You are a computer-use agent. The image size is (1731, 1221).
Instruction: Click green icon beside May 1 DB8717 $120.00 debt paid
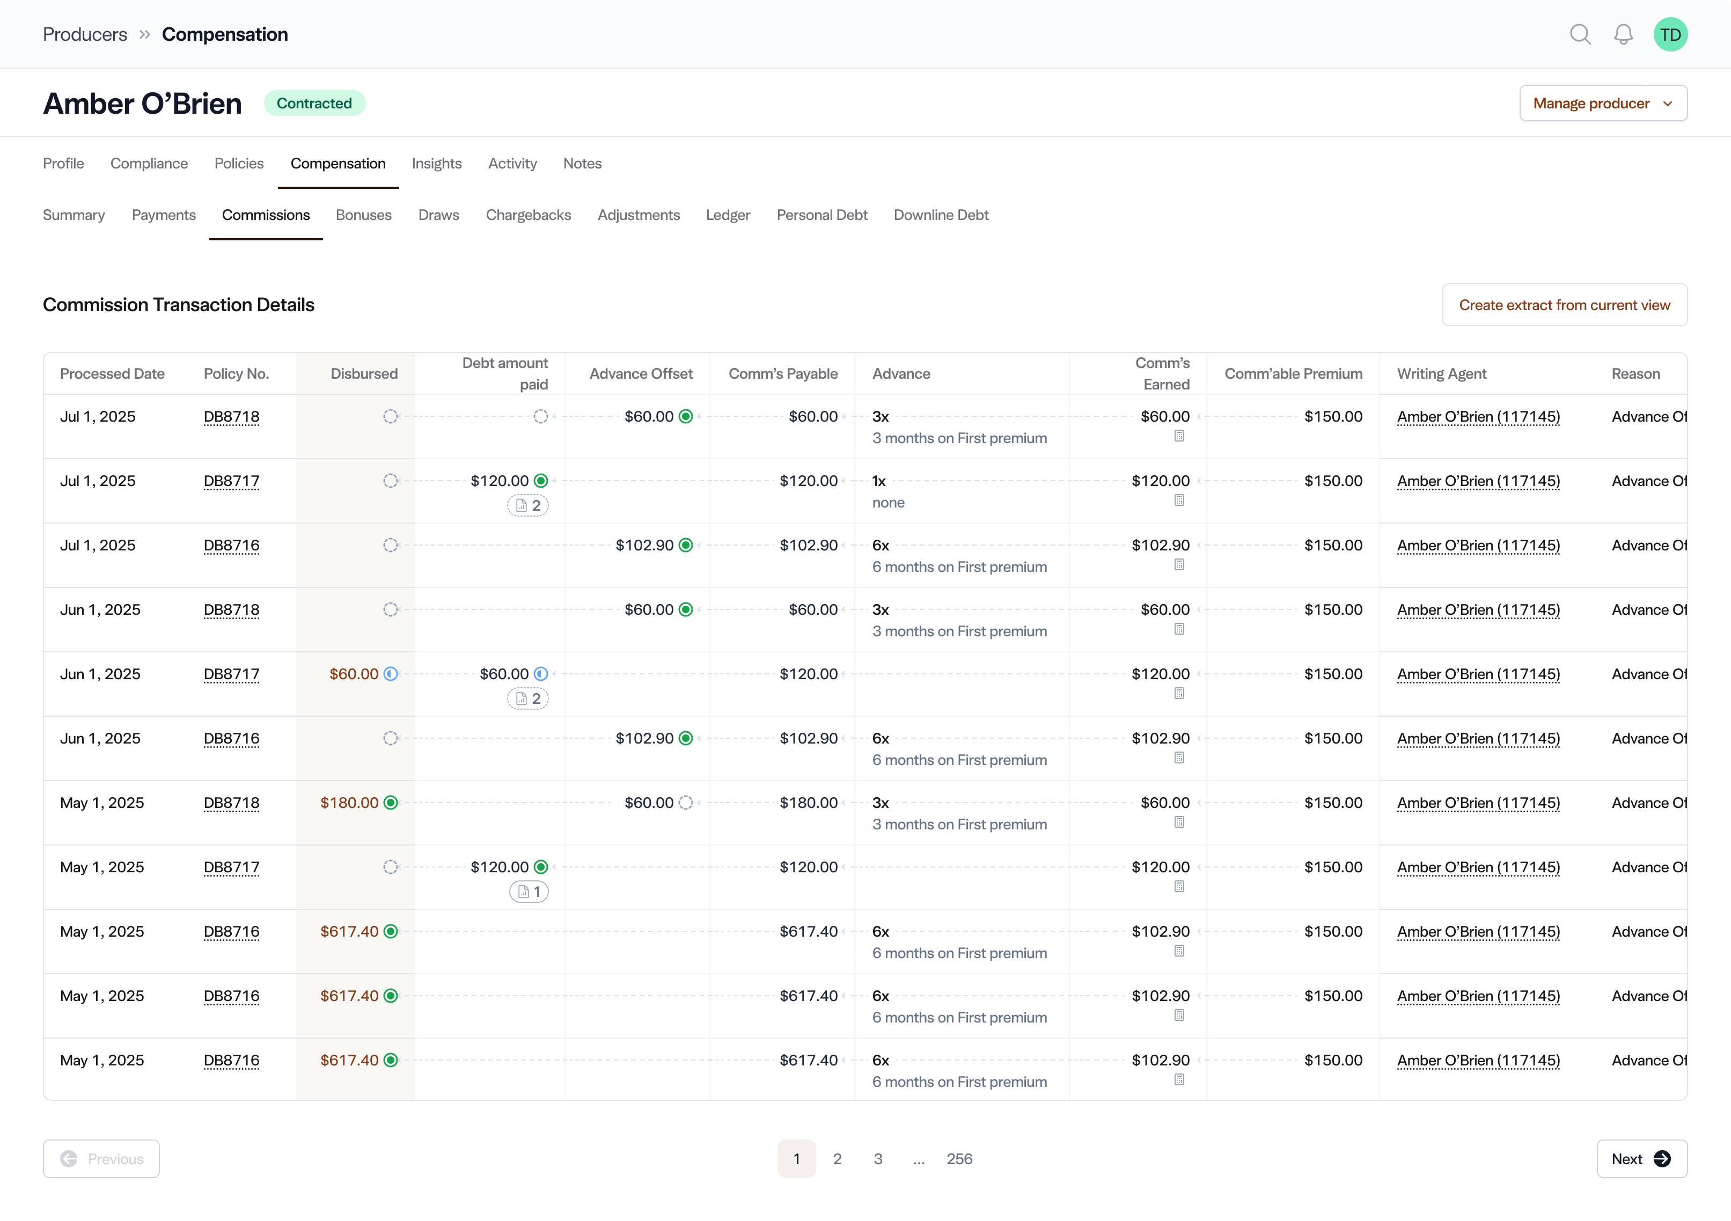pyautogui.click(x=540, y=867)
